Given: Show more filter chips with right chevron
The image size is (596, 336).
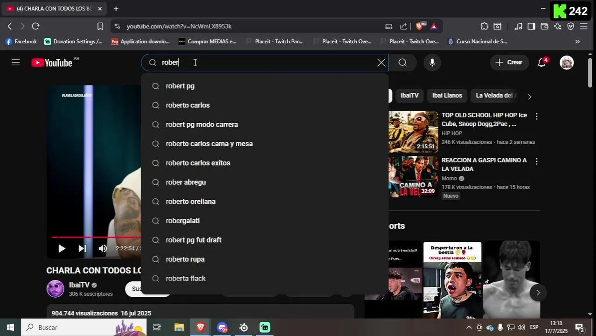Looking at the screenshot, I should coord(529,97).
